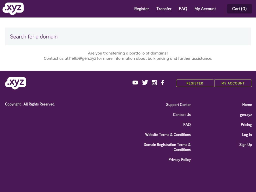Click the footer .xyz logo
Screen dimensions: 256x192
click(x=15, y=83)
